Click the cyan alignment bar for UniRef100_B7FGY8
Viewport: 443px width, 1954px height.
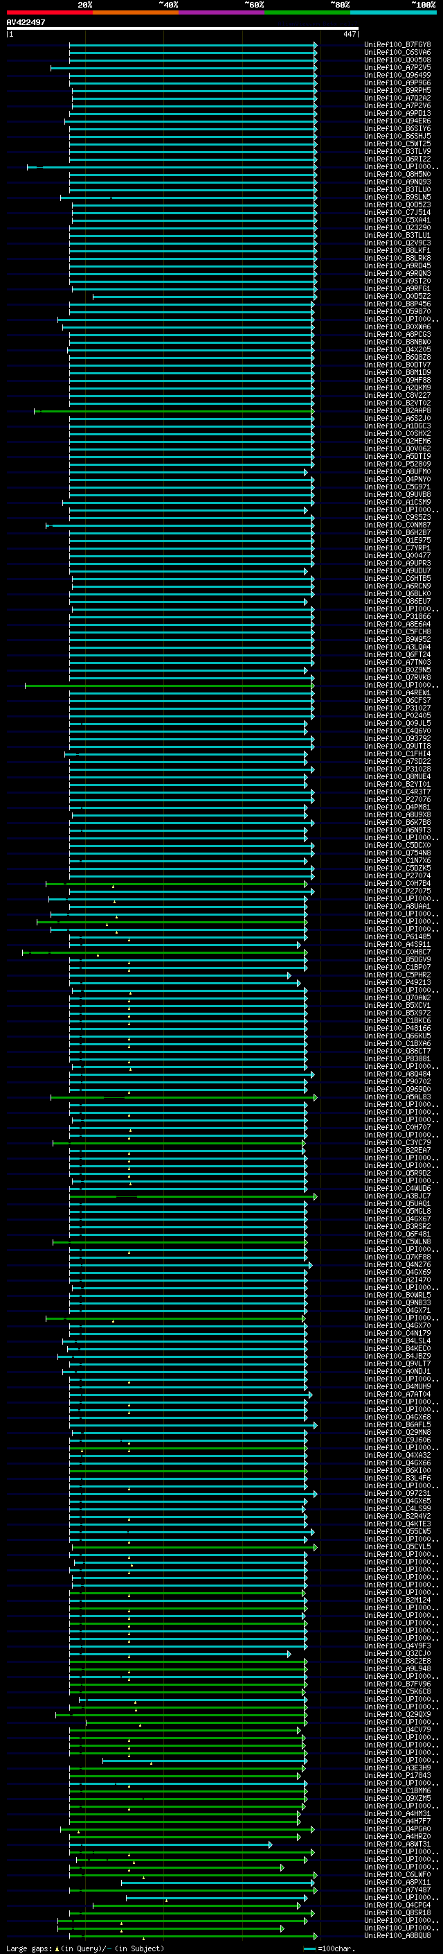pos(193,45)
